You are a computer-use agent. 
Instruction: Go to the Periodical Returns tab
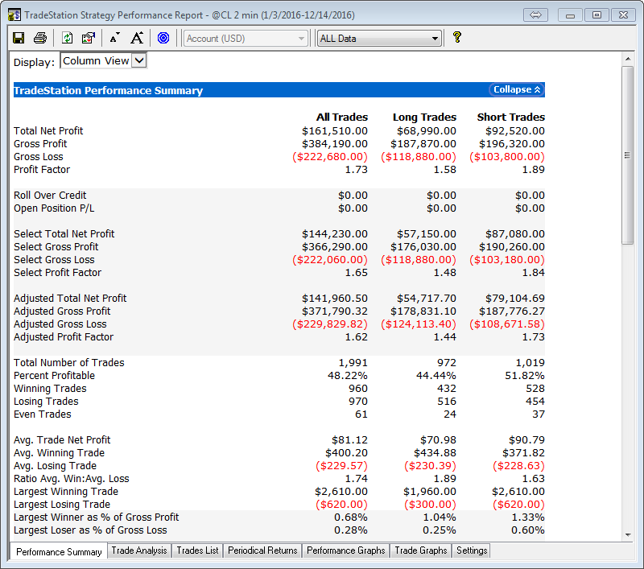(x=262, y=550)
